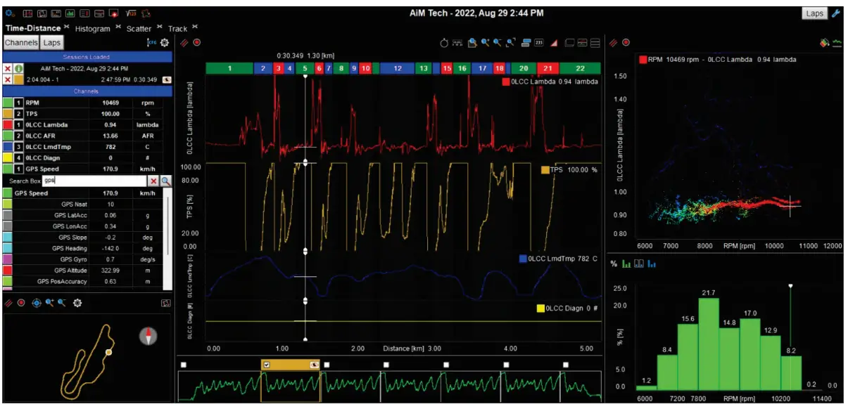Toggle the eye icon on the 2:04.004 lap row
The height and width of the screenshot is (409, 848).
(x=167, y=79)
